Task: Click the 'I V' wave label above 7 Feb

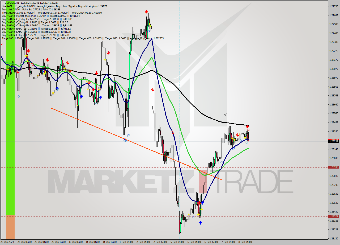Action: [x=224, y=115]
